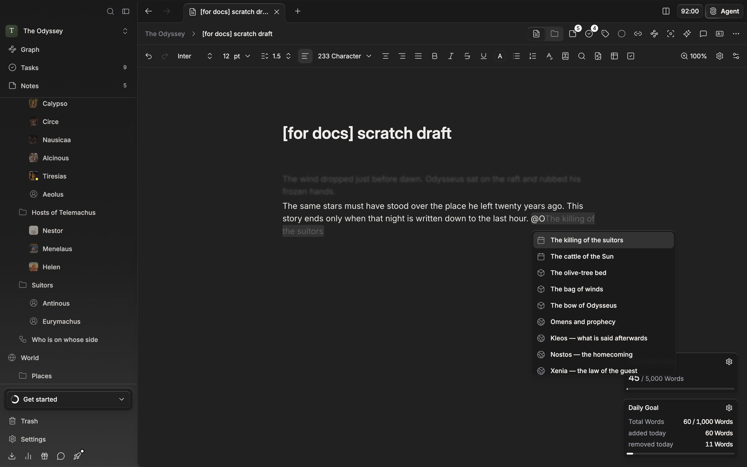Go back with the left arrow

[148, 11]
